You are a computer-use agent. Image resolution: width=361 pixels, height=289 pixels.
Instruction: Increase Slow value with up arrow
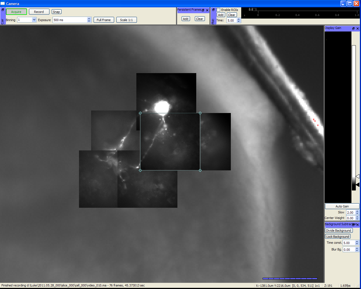[357, 211]
